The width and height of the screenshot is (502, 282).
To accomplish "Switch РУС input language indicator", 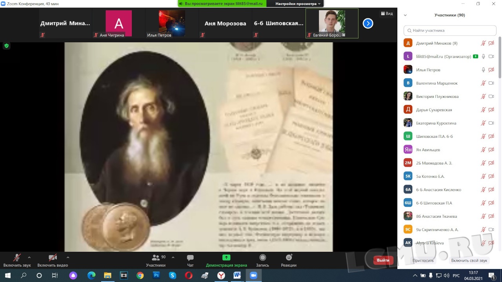I will [x=456, y=275].
